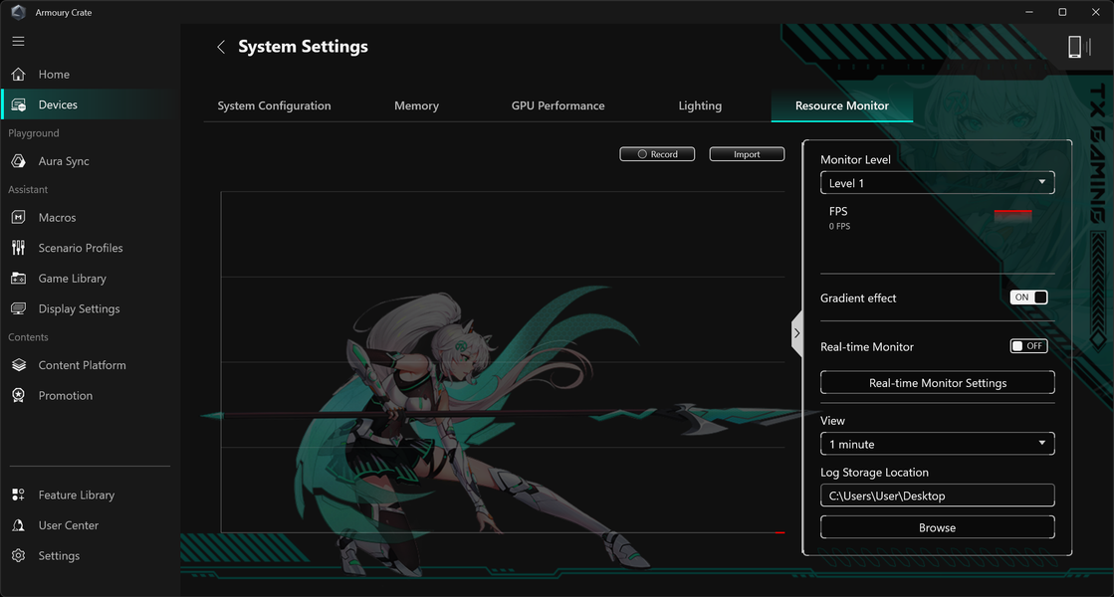Image resolution: width=1114 pixels, height=597 pixels.
Task: Open the View duration dropdown
Action: (937, 444)
